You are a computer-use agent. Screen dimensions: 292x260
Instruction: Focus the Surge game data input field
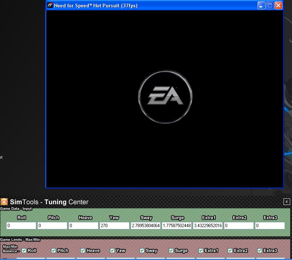coord(177,225)
